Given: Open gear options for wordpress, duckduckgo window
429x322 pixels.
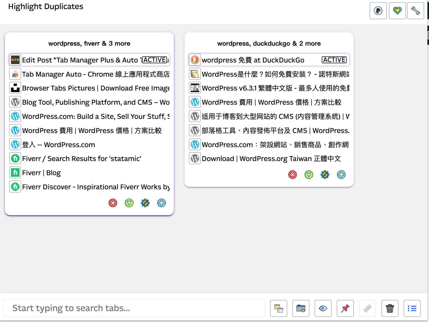Looking at the screenshot, I should click(325, 175).
